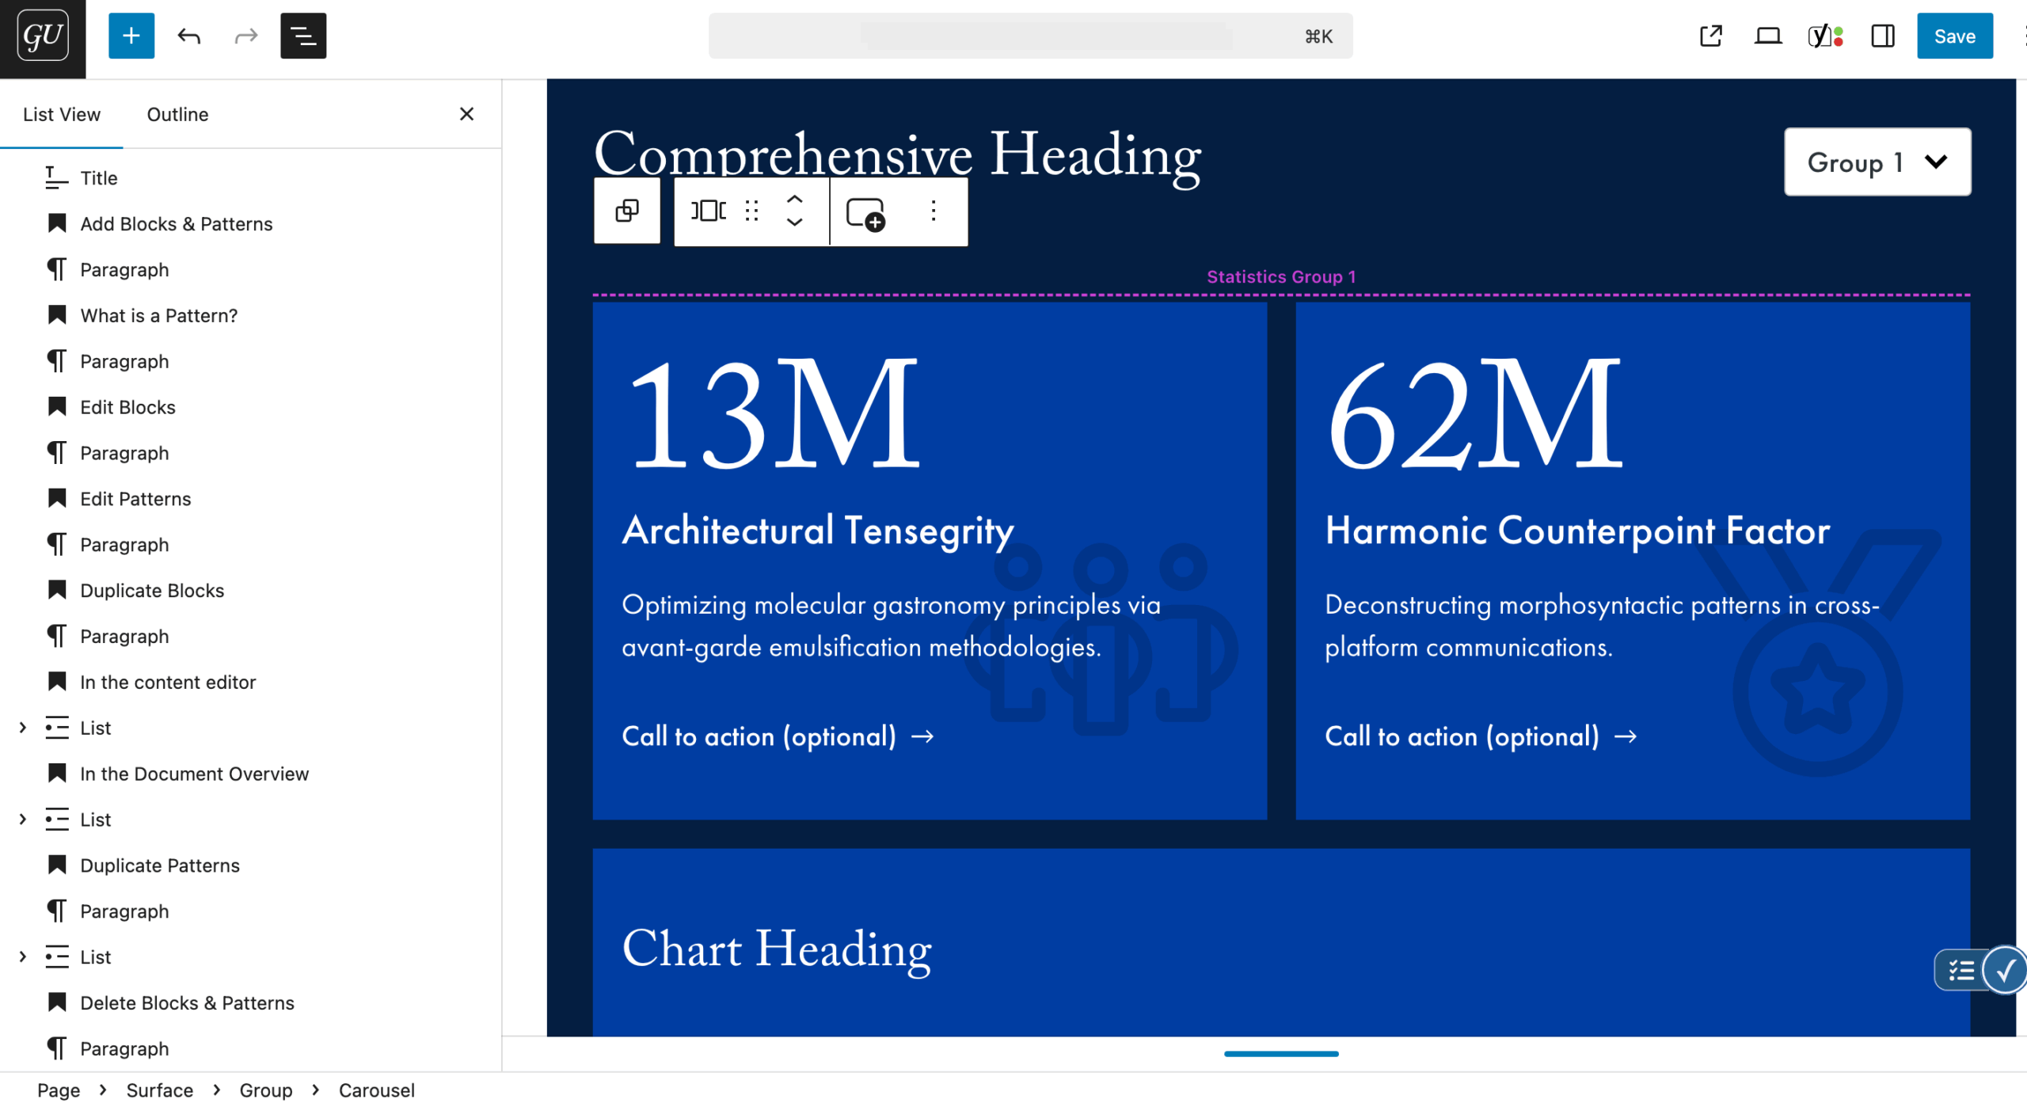Click the bookmark icon beside Edit Blocks

point(57,407)
